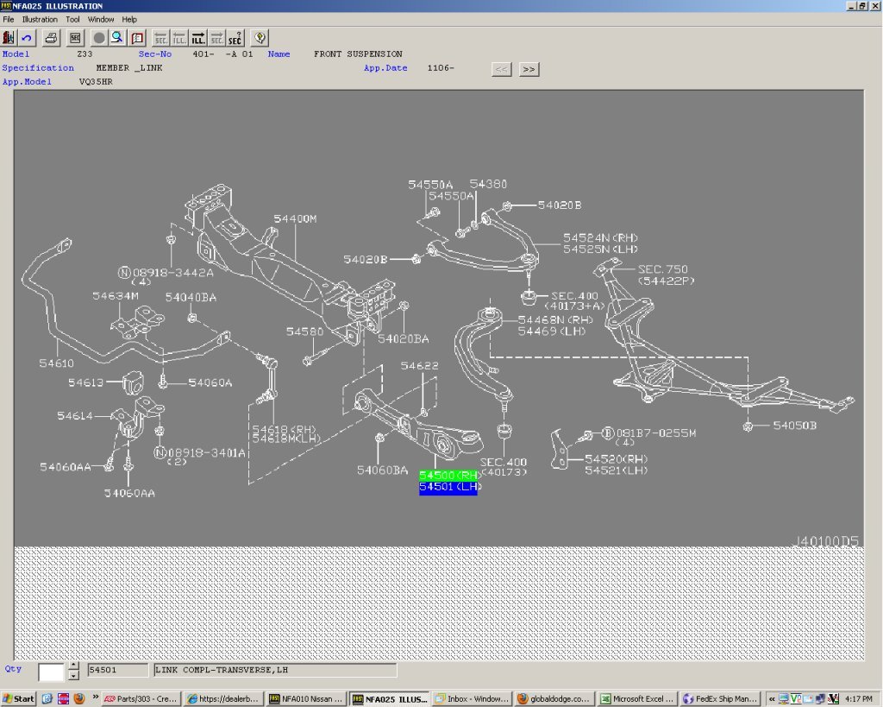Select reference label SEC.750 (54422P)
This screenshot has height=707, width=883.
[x=666, y=275]
